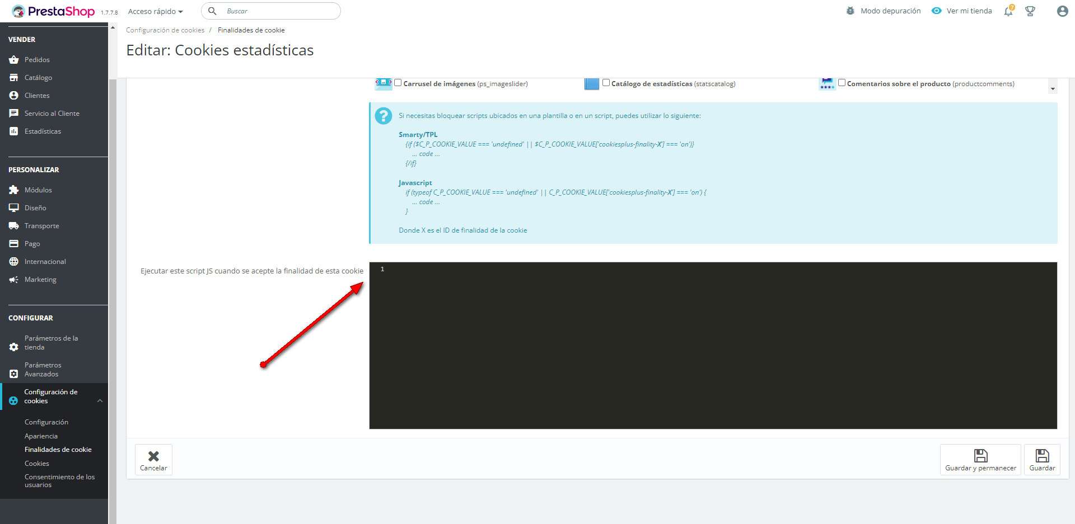Screen dimensions: 1075x524
Task: Check the Catálogo de estadísticas checkbox
Action: (x=606, y=83)
